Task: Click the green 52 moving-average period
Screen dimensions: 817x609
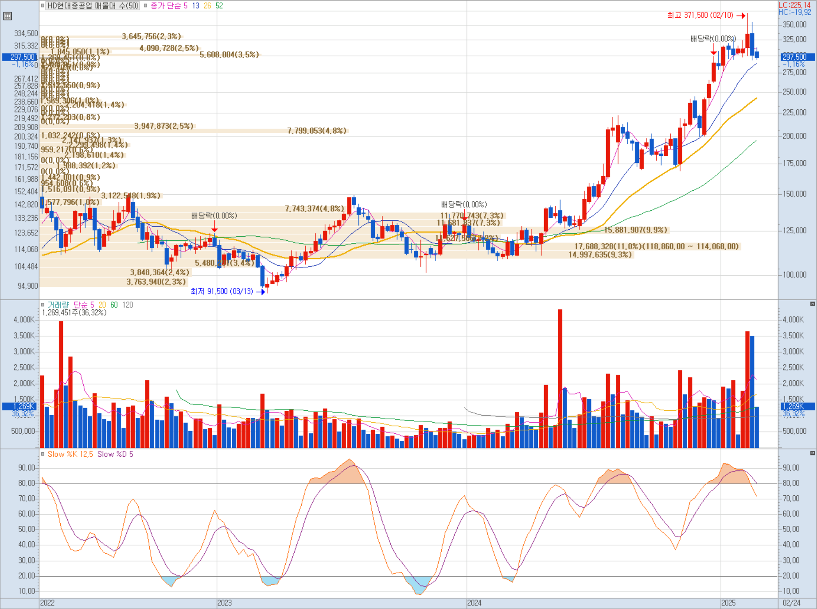Action: tap(219, 6)
